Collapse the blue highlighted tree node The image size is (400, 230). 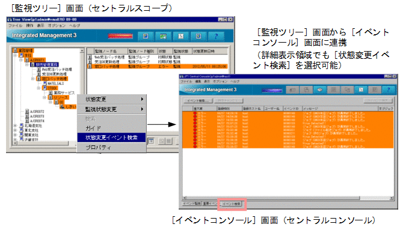pyautogui.click(x=27, y=65)
